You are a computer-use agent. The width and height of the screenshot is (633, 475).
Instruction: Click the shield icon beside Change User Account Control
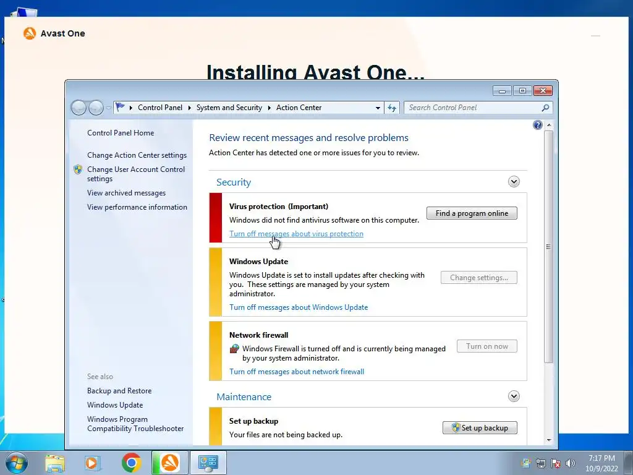(x=78, y=169)
